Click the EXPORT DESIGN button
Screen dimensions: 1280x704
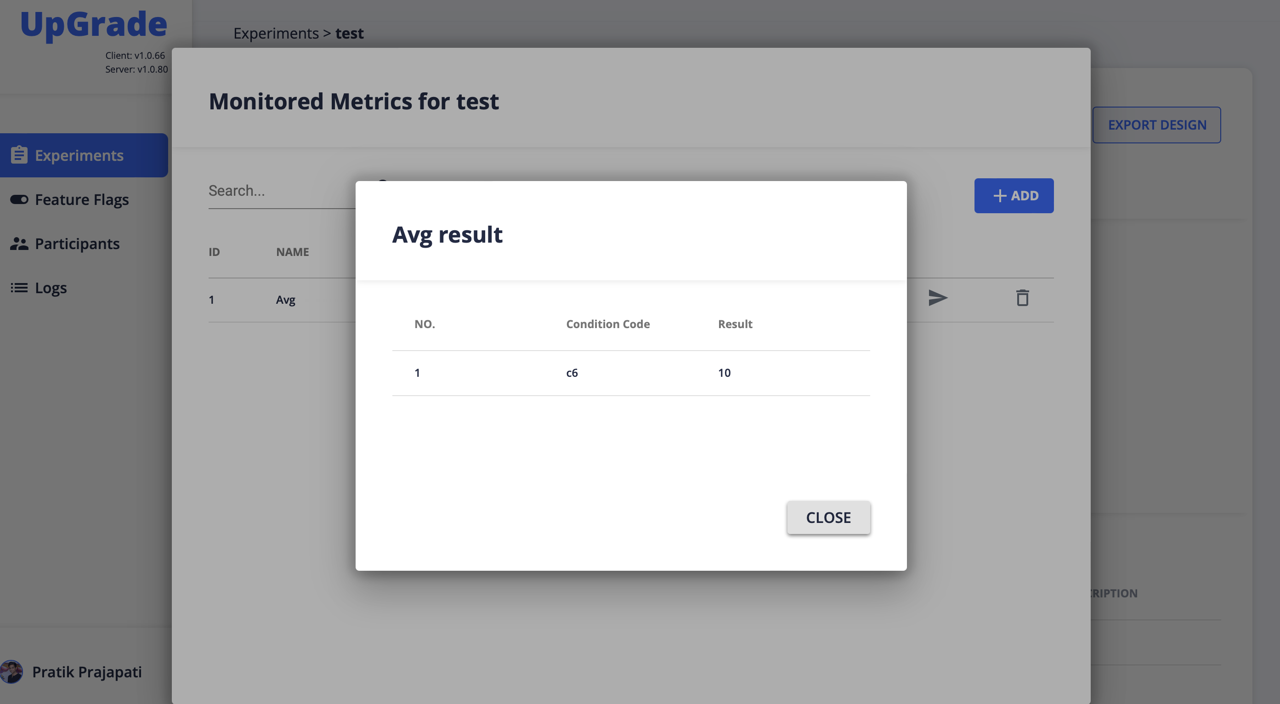(1157, 125)
